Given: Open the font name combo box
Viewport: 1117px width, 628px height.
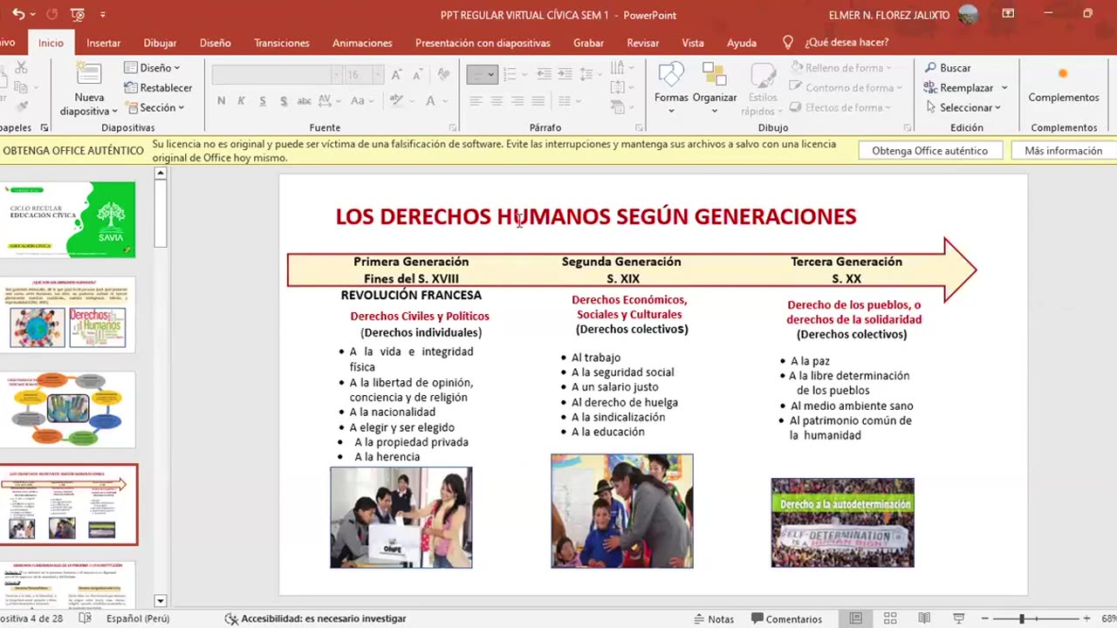Looking at the screenshot, I should tap(277, 75).
